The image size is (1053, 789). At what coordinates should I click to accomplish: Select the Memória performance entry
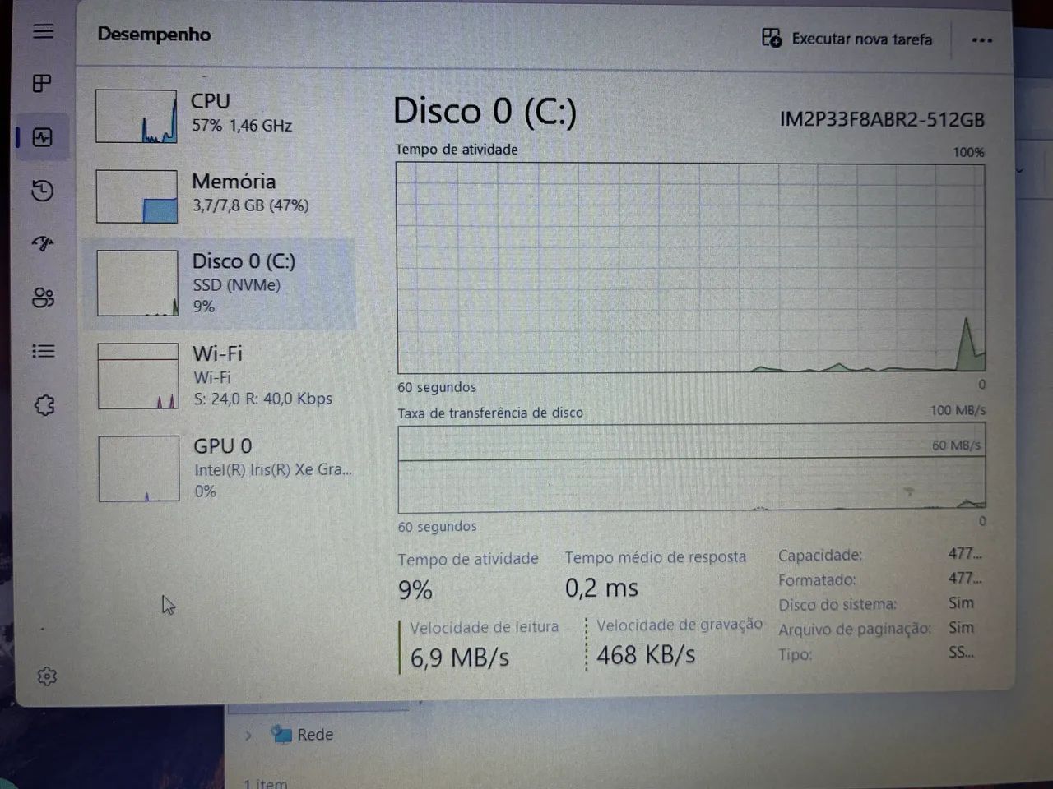pos(220,196)
